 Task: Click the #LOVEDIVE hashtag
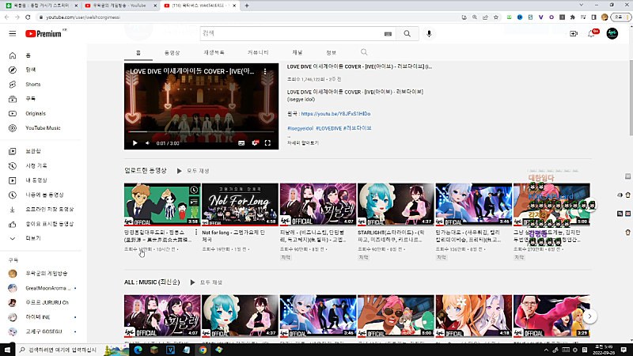click(x=328, y=128)
